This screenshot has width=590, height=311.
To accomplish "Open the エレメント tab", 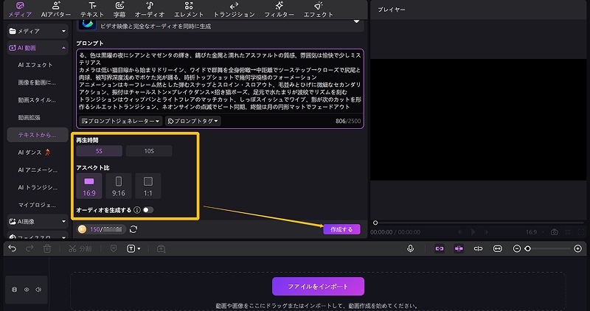I will [189, 10].
